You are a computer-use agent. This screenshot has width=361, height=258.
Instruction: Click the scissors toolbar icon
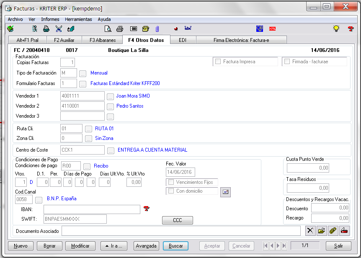59,29
